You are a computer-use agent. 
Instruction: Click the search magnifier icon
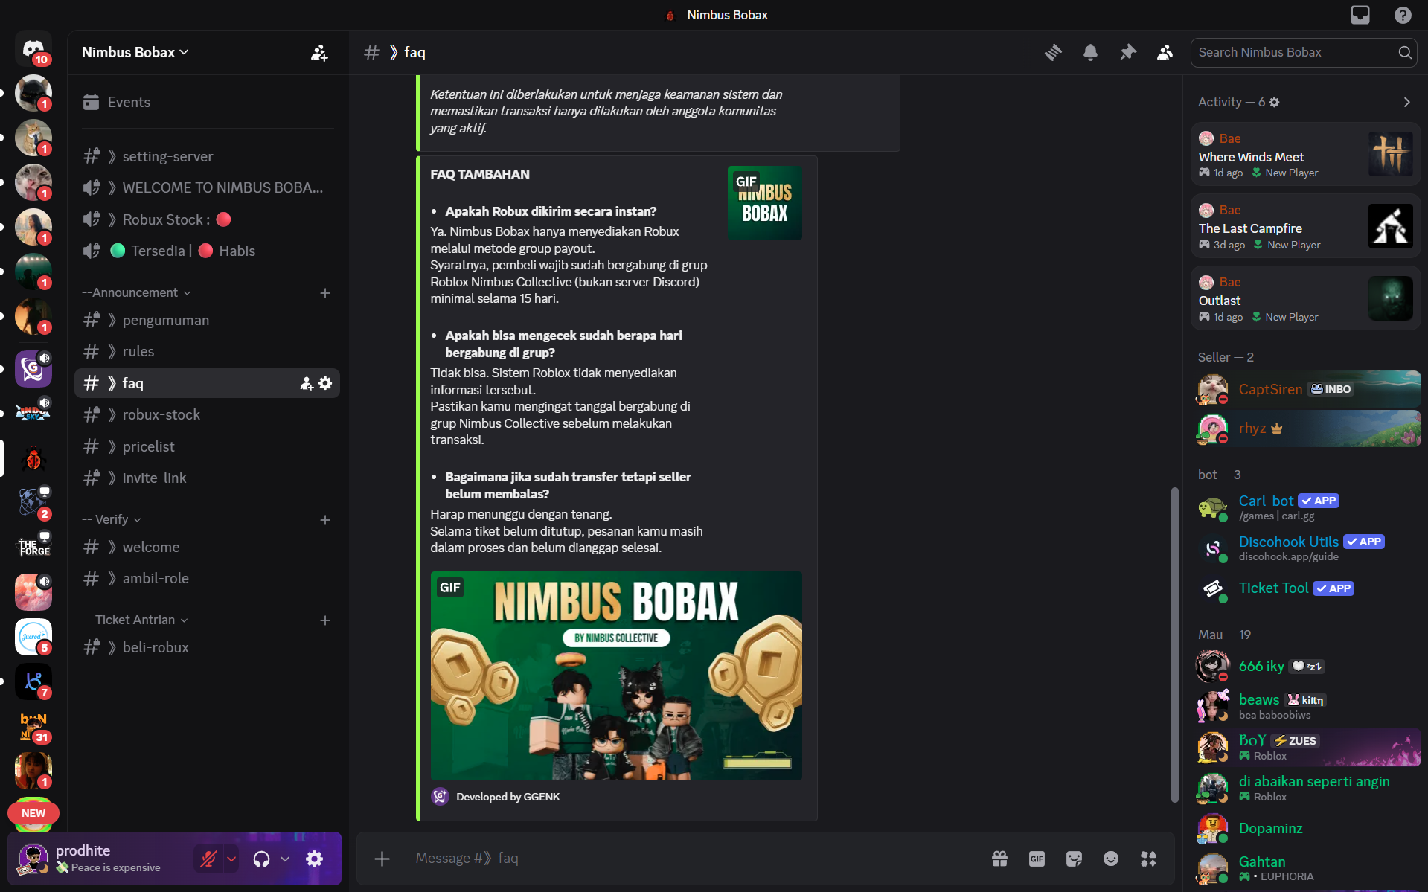pyautogui.click(x=1404, y=52)
